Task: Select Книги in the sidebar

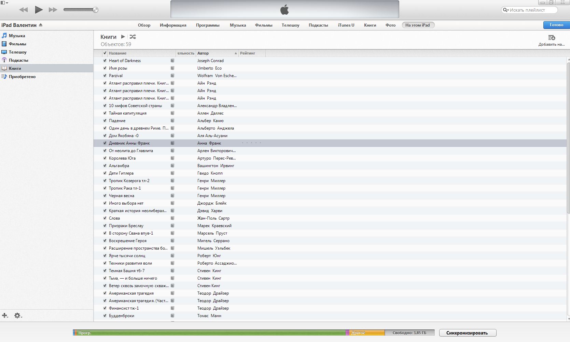Action: [46, 68]
